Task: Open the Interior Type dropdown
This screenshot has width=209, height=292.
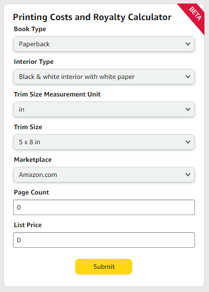Action: [104, 76]
